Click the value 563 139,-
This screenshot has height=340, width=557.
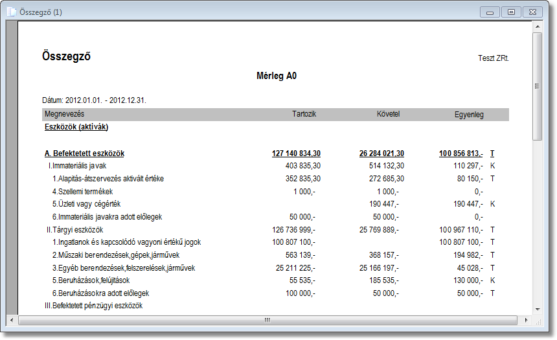(300, 255)
